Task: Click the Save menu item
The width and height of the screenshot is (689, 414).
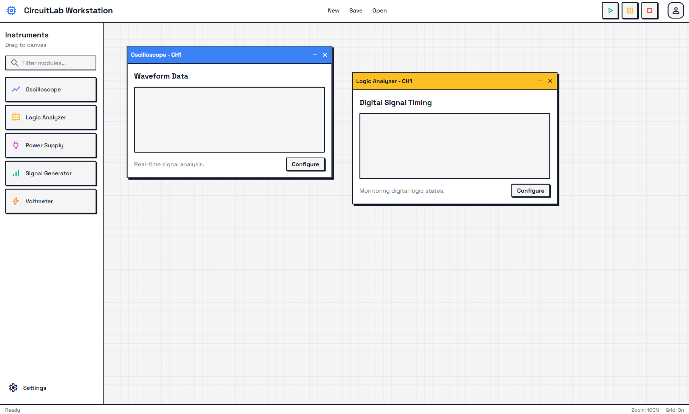Action: pyautogui.click(x=356, y=11)
